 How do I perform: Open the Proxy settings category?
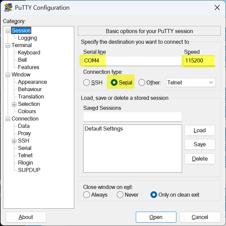[x=24, y=134]
